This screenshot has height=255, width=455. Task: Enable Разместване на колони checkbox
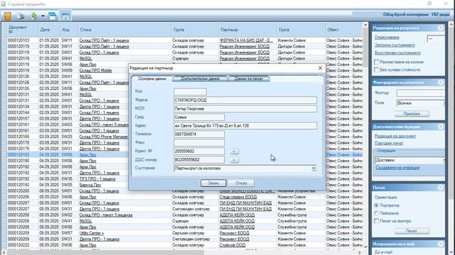[x=376, y=62]
